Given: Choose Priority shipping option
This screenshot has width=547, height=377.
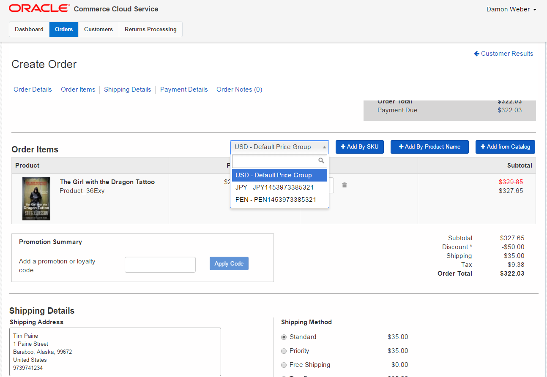Looking at the screenshot, I should point(284,351).
